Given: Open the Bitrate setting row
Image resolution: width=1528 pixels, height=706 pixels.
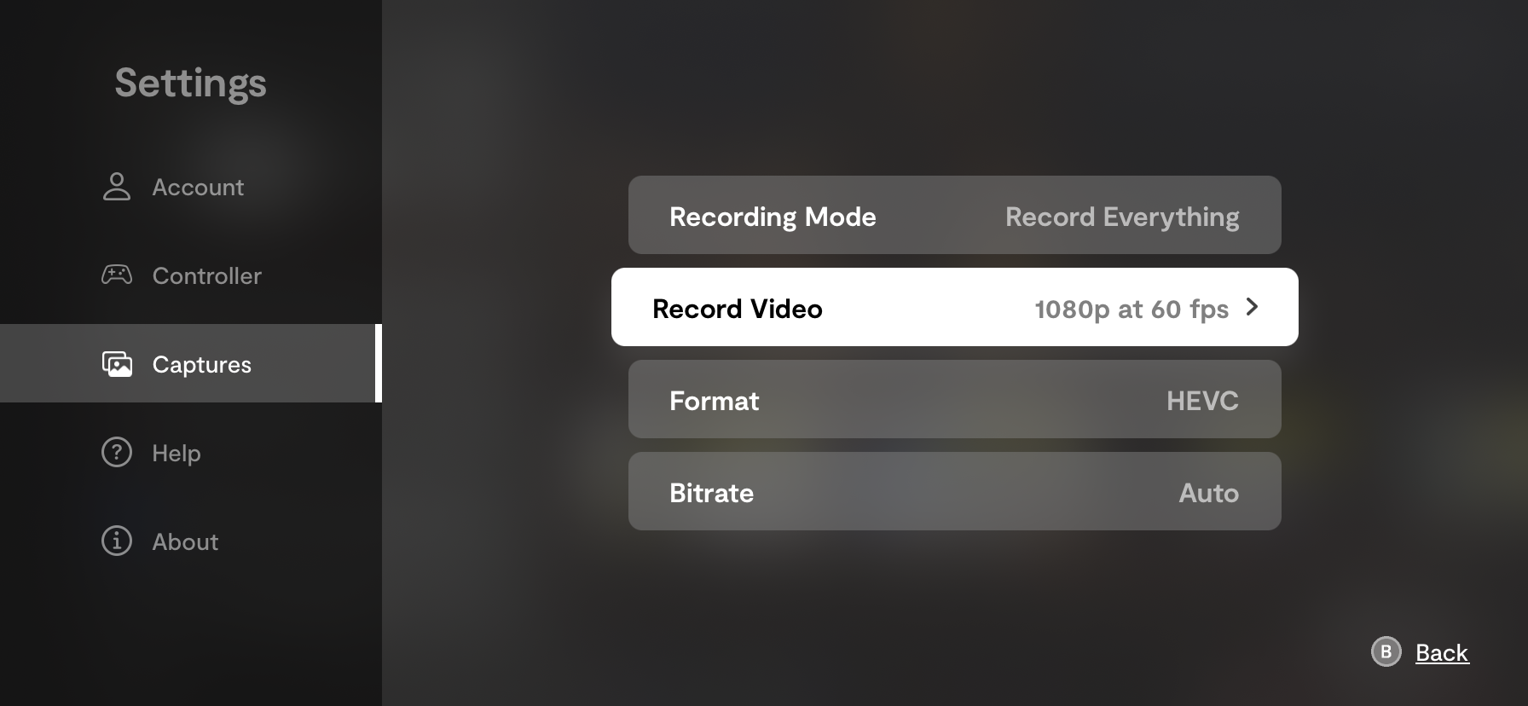Looking at the screenshot, I should (x=955, y=491).
